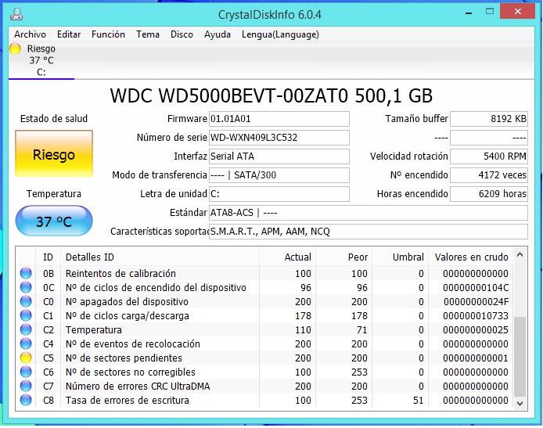Click the blue status dot for row 0B

point(26,273)
